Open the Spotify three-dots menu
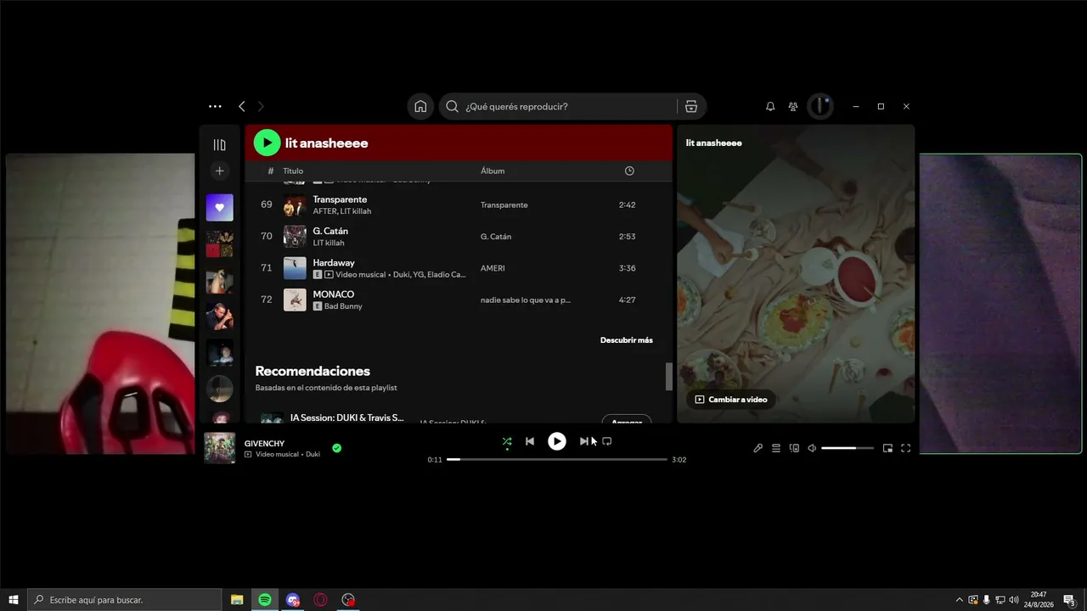 pos(215,106)
